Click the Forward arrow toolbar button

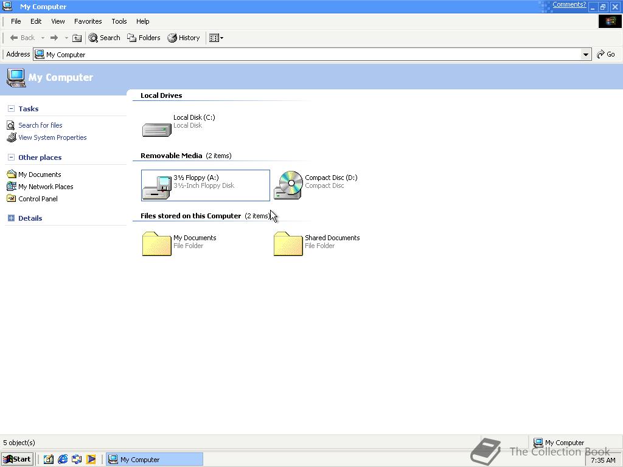(54, 38)
